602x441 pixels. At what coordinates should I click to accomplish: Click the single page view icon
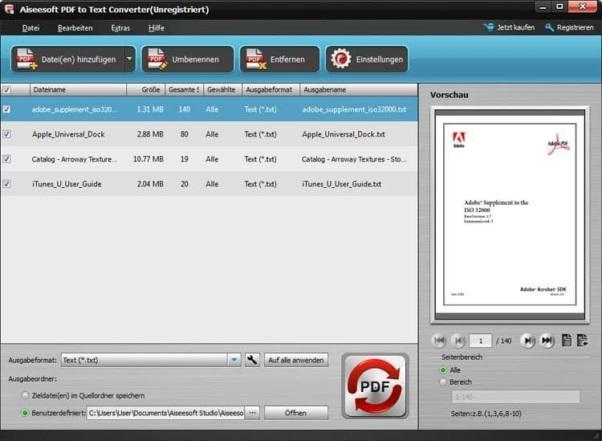click(567, 341)
